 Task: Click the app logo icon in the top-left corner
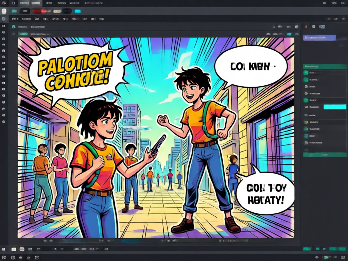tap(4, 3)
